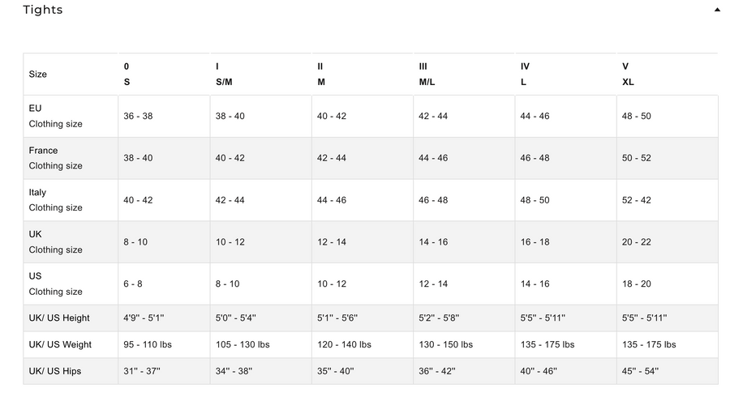Collapse the Tights section arrow

(x=717, y=10)
